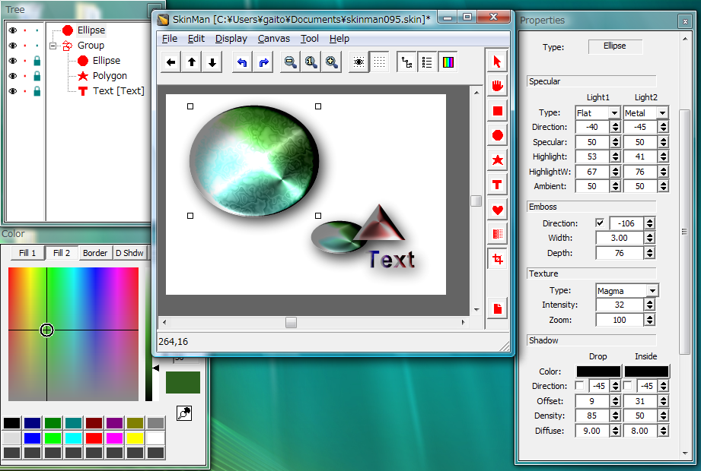Viewport: 701px width, 471px height.
Task: Click the crop tool icon
Action: click(x=497, y=259)
